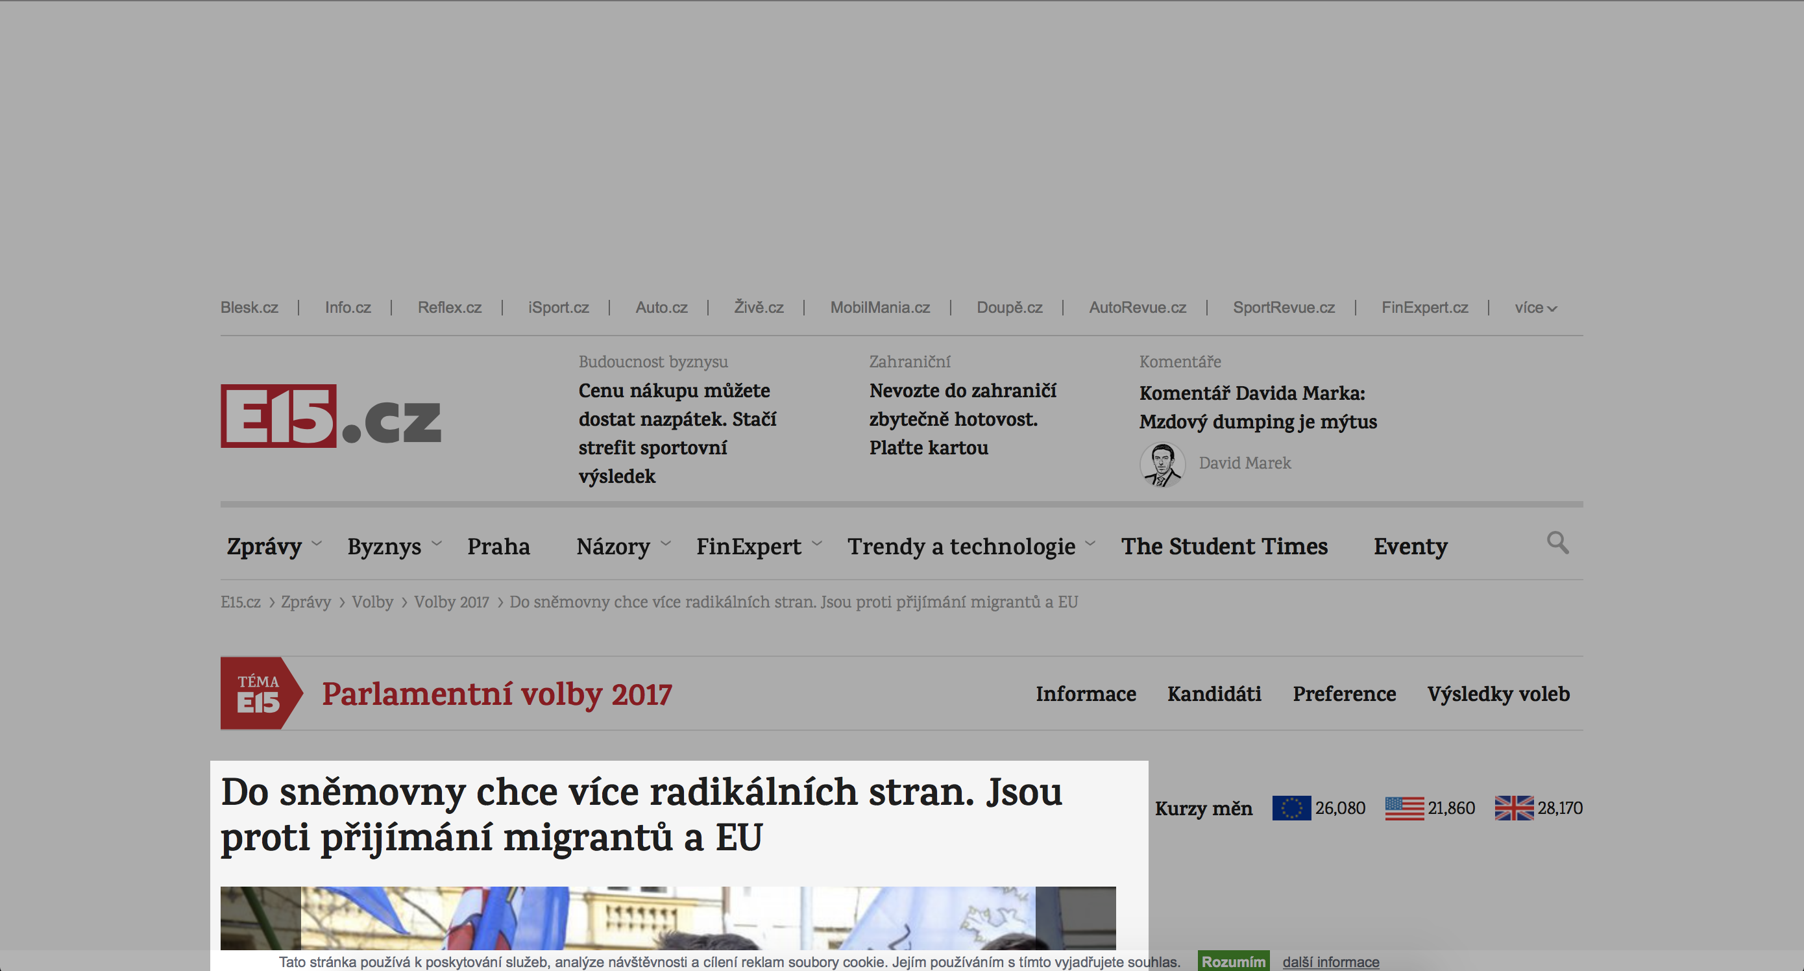Expand the Názory menu chevron
The image size is (1804, 971).
[665, 544]
